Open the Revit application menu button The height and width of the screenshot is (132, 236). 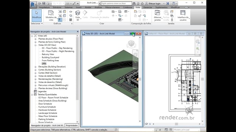tap(33, 4)
